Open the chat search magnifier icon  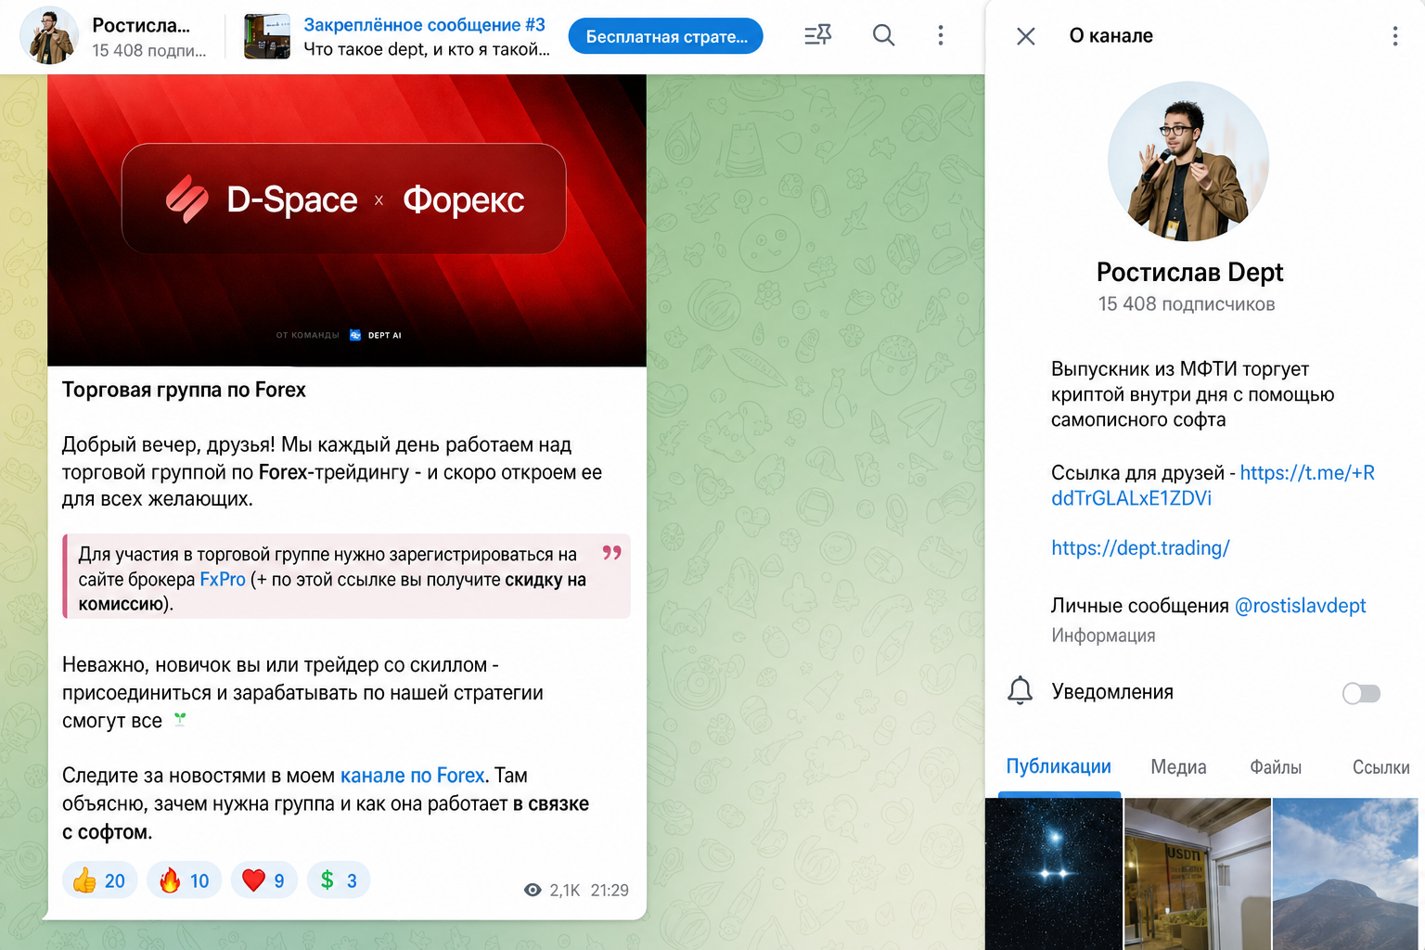pyautogui.click(x=883, y=35)
